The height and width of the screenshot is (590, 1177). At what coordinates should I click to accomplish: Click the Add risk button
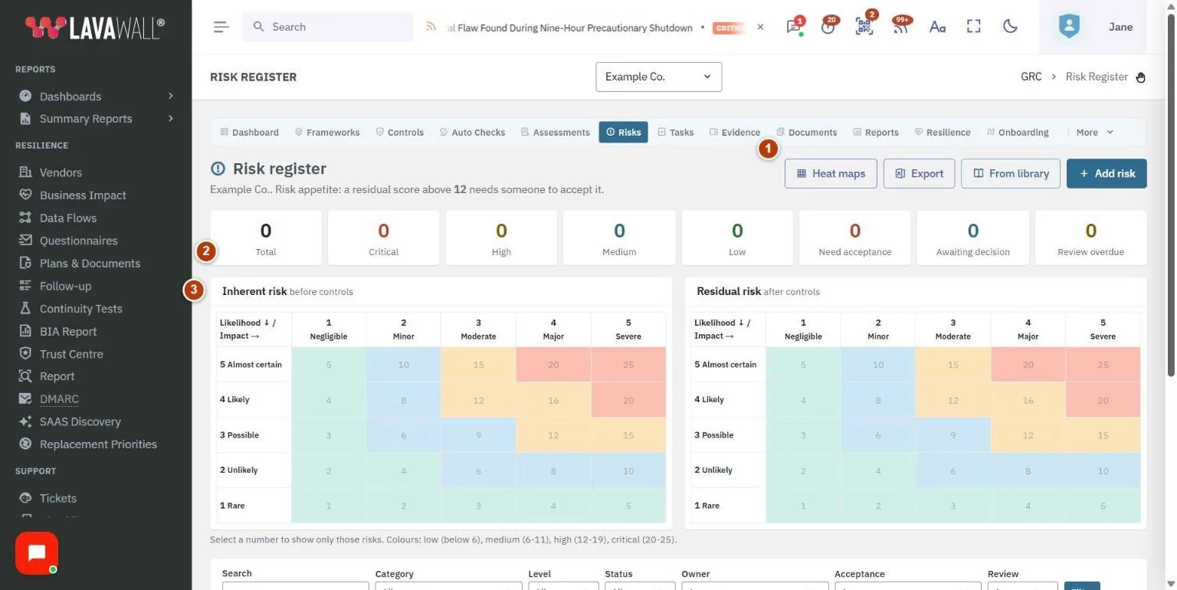(1107, 173)
